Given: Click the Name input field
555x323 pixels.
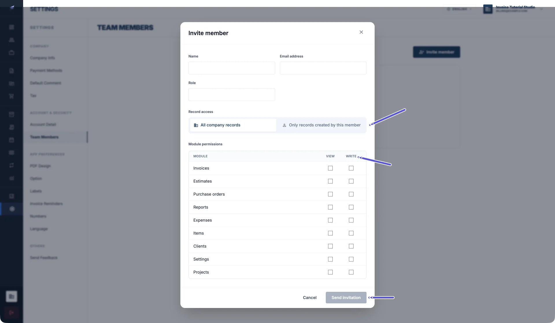Looking at the screenshot, I should (232, 68).
